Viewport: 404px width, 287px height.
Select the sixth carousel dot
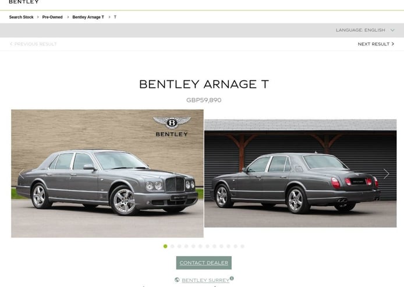point(200,246)
